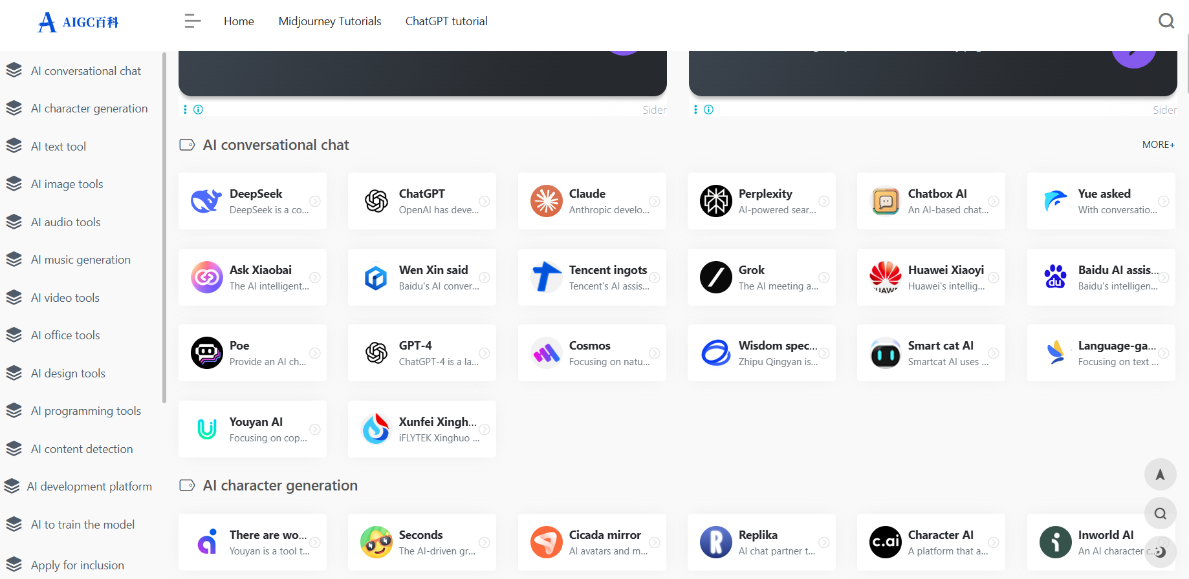Screen dimensions: 1189x579
Task: Click the Grok black slash icon
Action: [715, 277]
